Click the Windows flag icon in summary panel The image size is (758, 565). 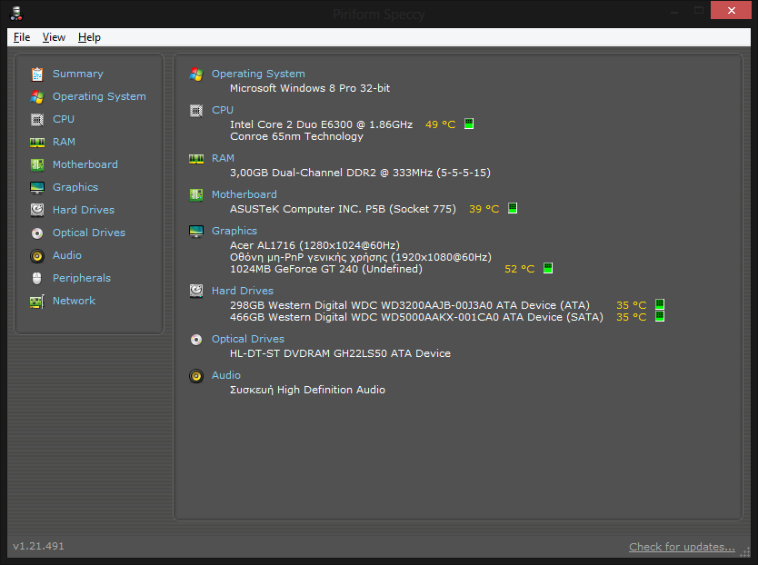(196, 74)
